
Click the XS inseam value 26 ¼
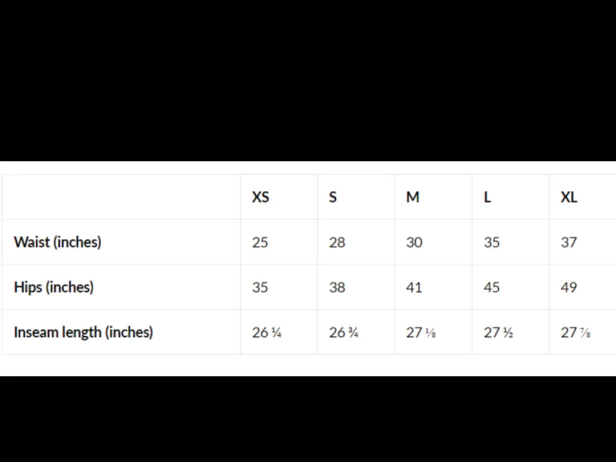[267, 333]
